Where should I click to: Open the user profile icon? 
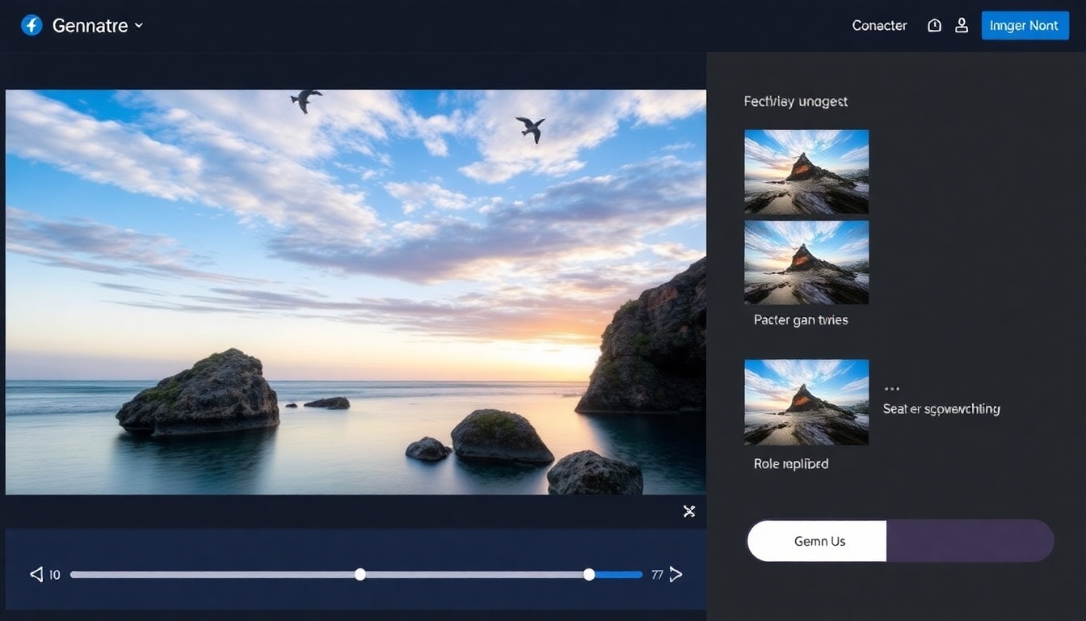pyautogui.click(x=962, y=26)
